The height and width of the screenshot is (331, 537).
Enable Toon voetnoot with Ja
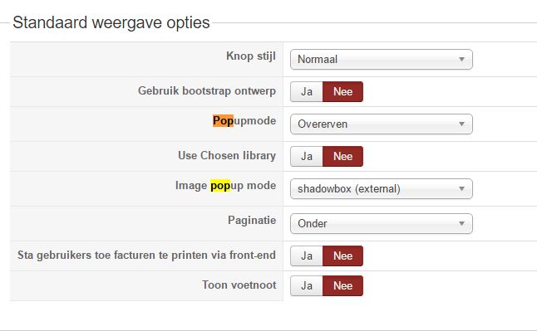click(307, 286)
